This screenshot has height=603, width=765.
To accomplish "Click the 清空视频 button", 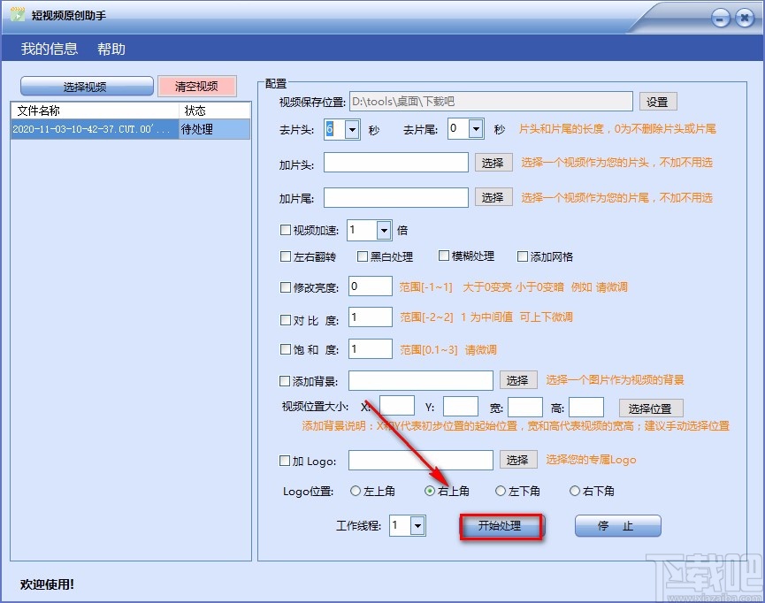I will pyautogui.click(x=197, y=87).
